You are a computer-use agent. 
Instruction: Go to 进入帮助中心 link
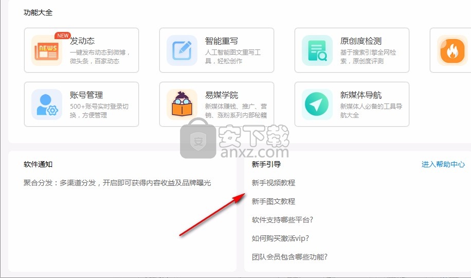click(x=443, y=164)
